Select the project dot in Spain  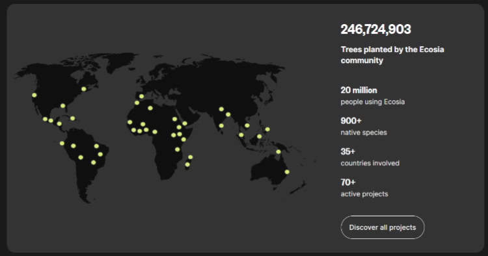point(141,96)
